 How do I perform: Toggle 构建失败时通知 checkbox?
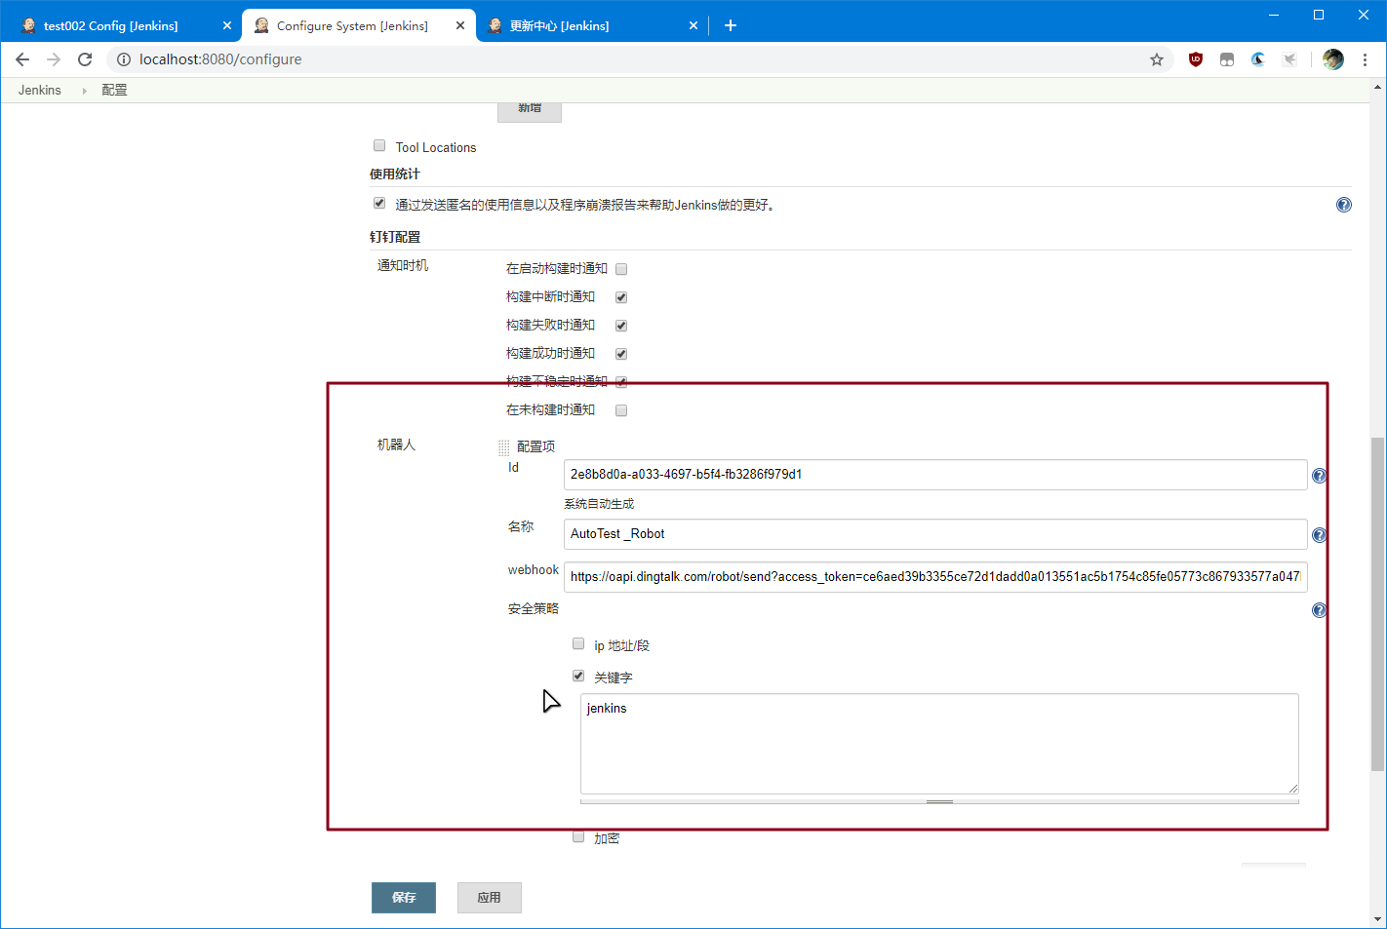coord(621,326)
